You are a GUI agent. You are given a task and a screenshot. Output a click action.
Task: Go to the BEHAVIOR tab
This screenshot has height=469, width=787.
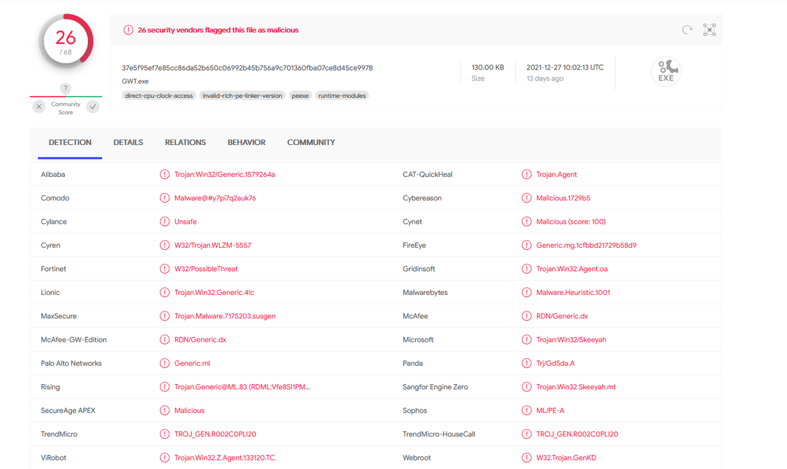(247, 142)
